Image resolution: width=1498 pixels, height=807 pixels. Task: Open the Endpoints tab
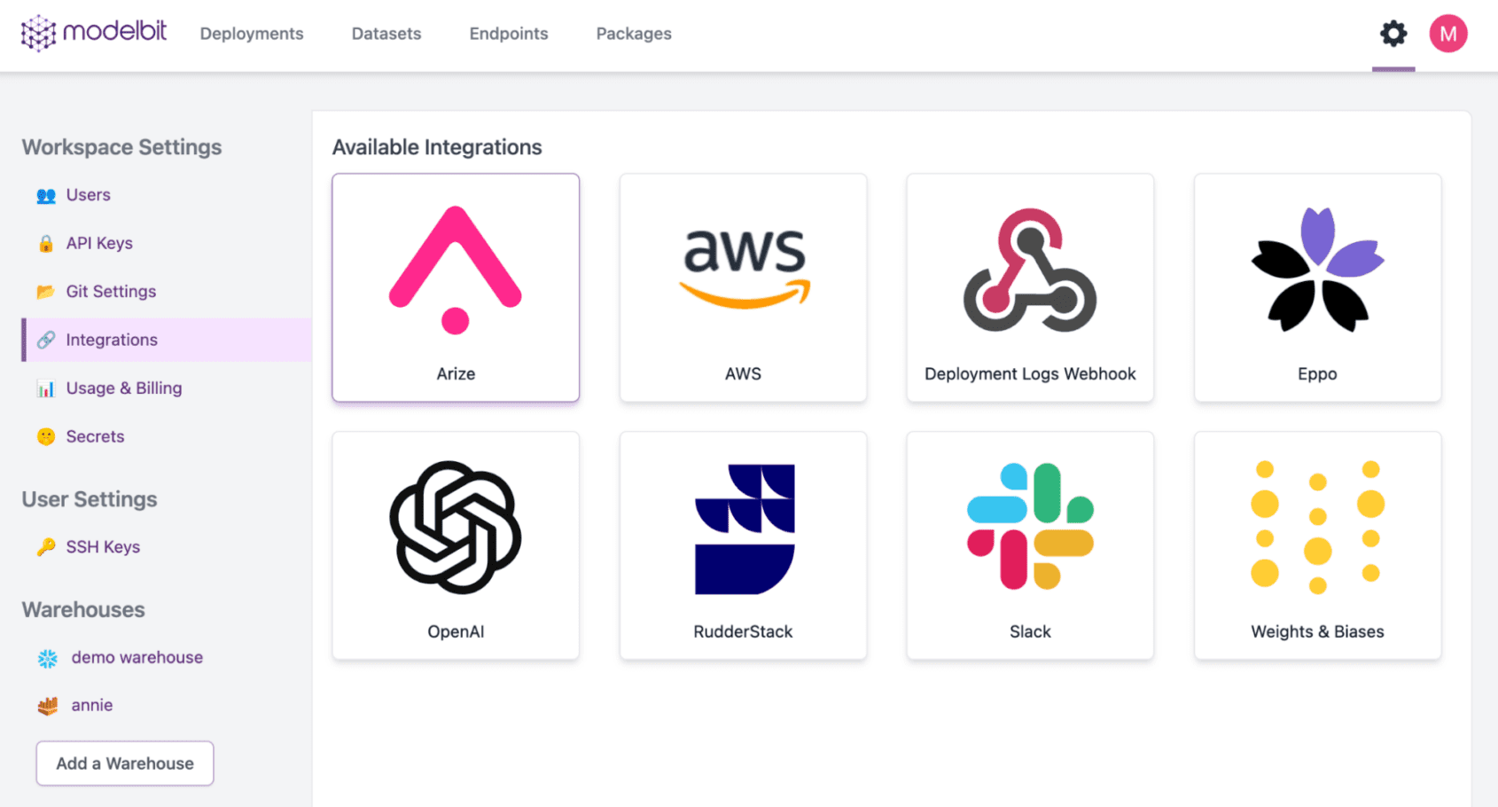[509, 34]
